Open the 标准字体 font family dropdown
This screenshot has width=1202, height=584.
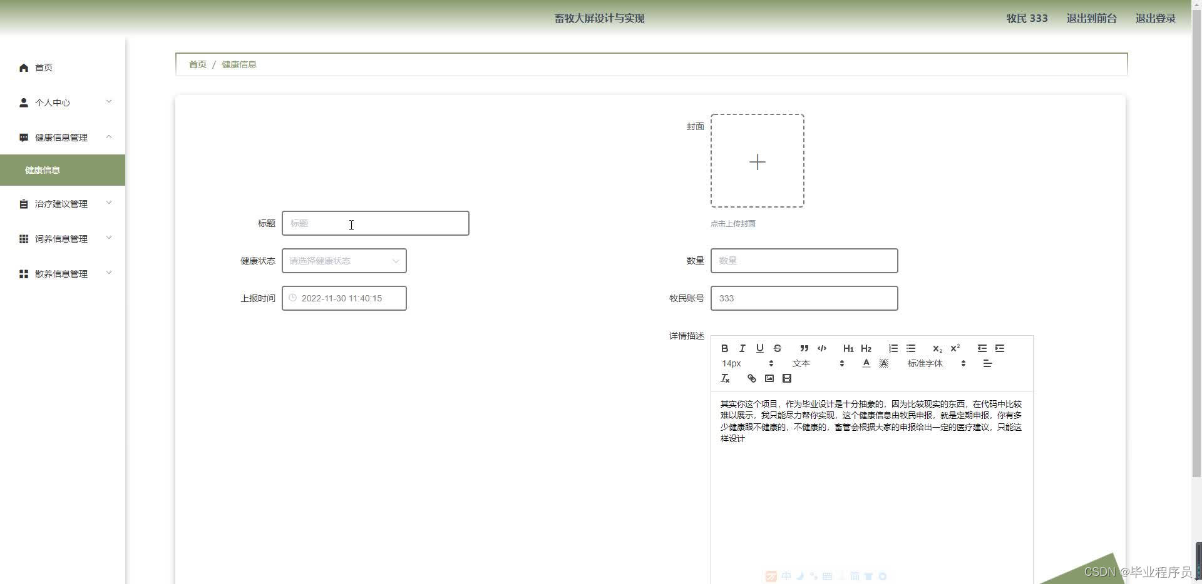point(937,363)
